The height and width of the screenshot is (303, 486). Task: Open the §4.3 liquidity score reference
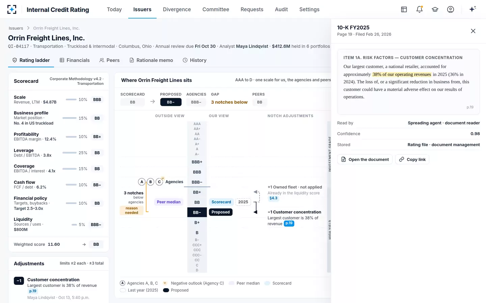click(x=273, y=198)
